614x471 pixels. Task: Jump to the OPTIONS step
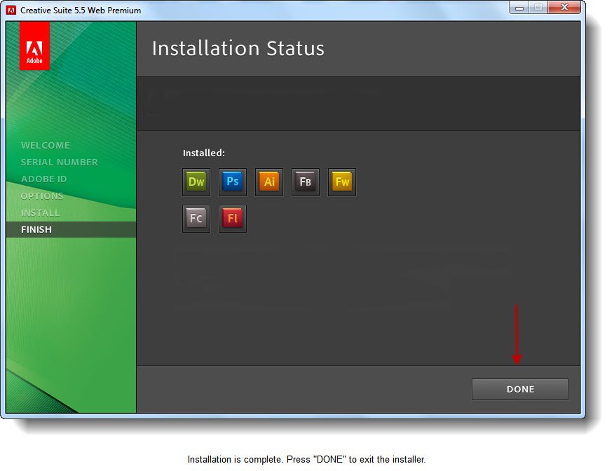click(x=42, y=196)
